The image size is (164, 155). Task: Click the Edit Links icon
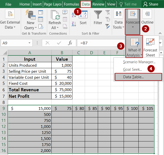(x=65, y=27)
